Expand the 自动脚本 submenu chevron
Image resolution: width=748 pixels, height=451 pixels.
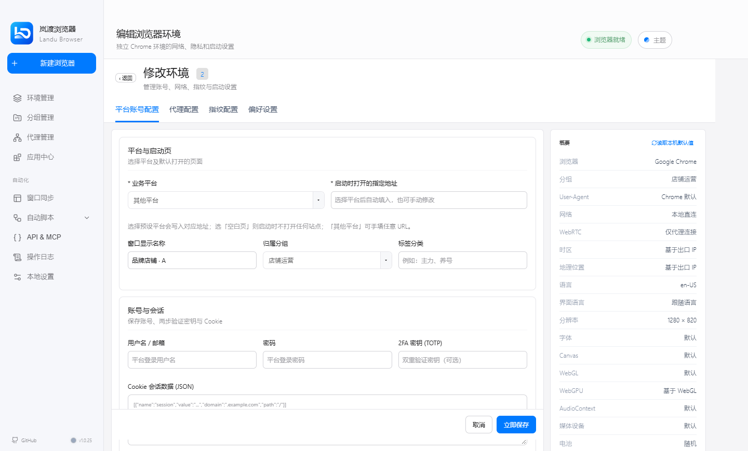[87, 218]
